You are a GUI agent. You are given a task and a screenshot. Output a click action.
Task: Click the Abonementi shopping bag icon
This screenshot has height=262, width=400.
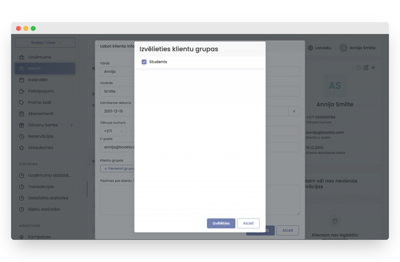click(21, 114)
